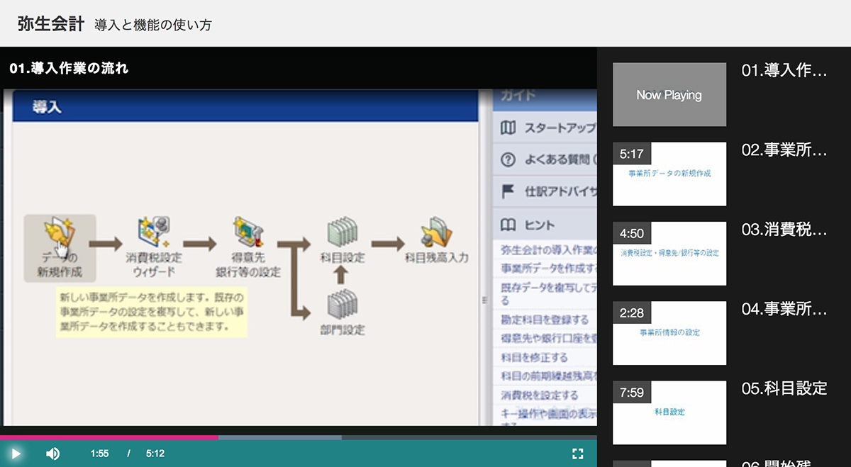Viewport: 851px width, 467px height.
Task: Play the video with the play button
Action: coord(15,454)
